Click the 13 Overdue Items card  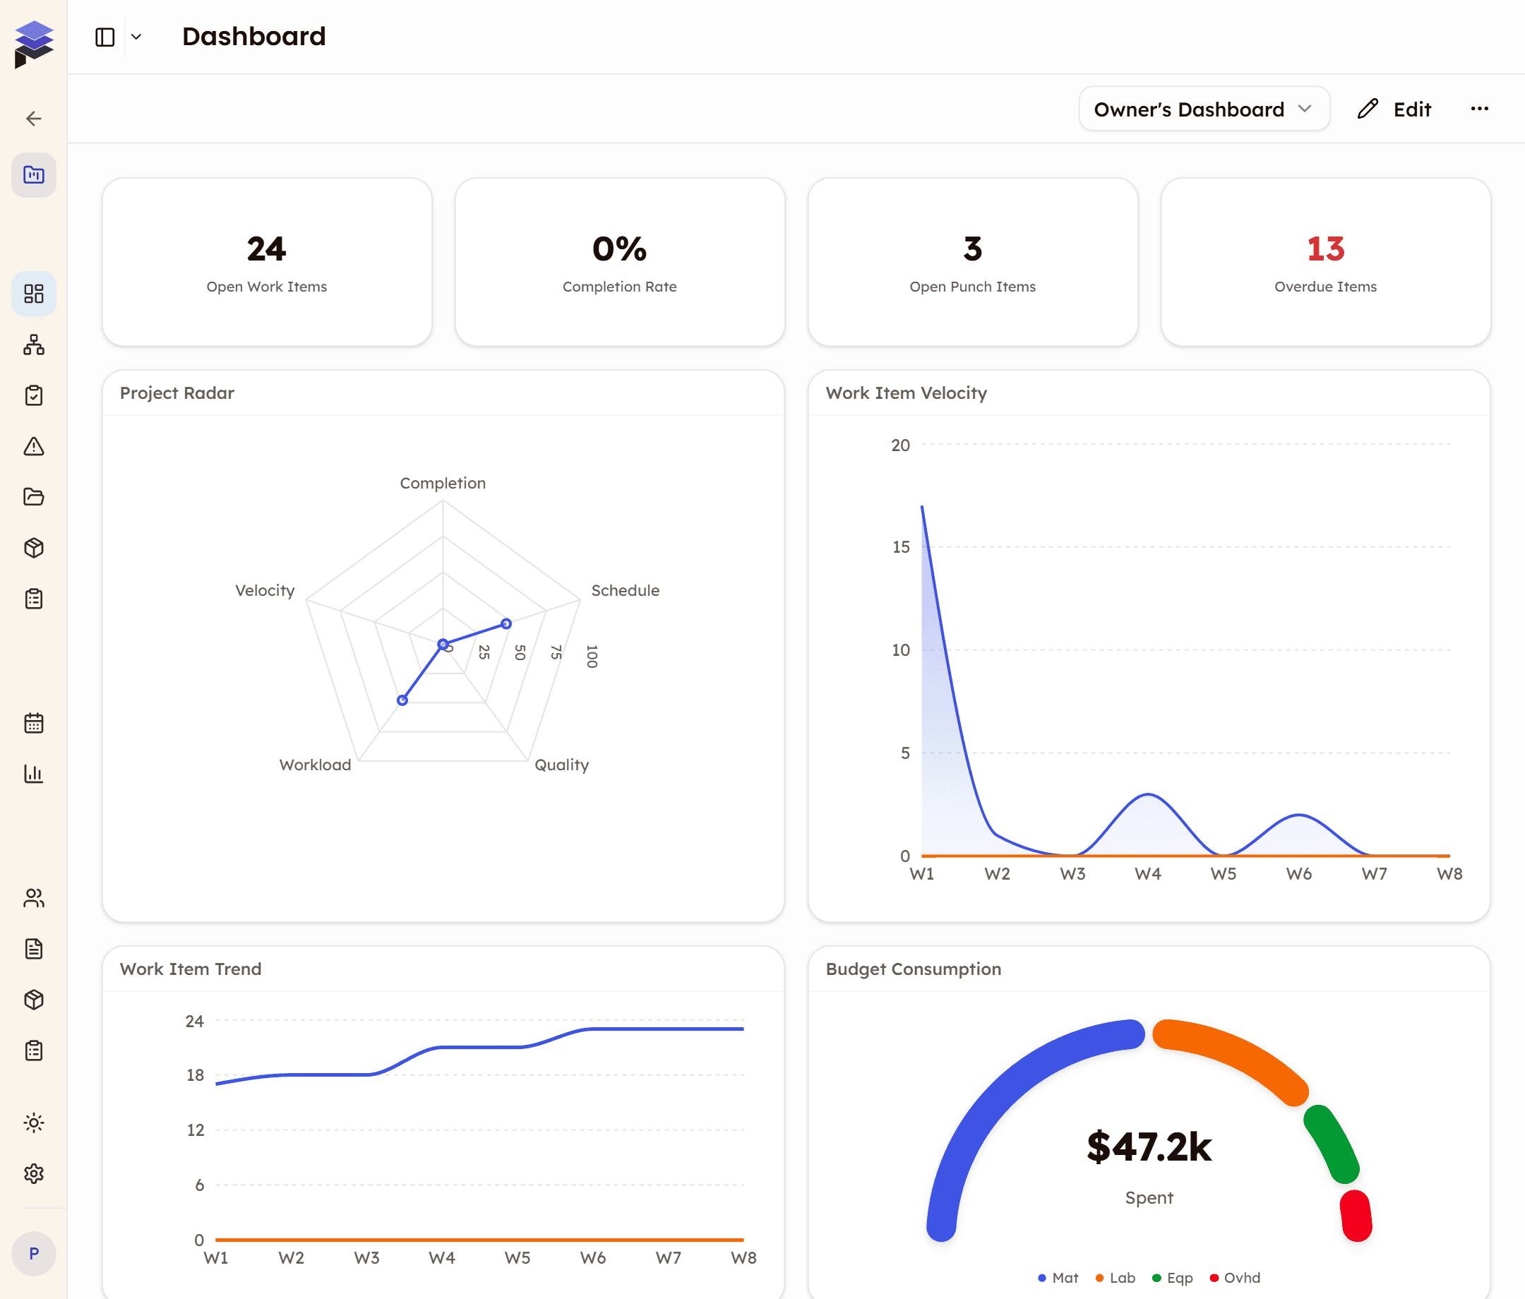tap(1325, 262)
